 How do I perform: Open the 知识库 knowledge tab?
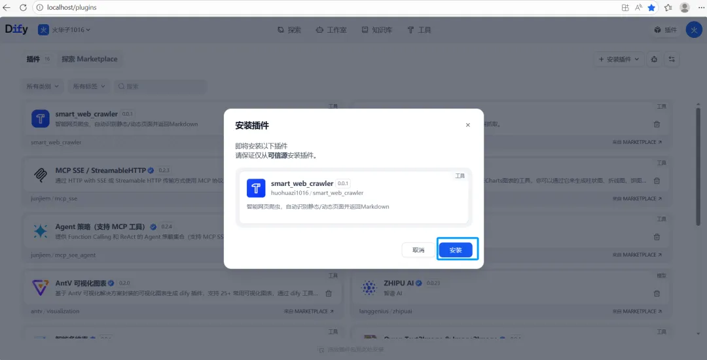click(x=377, y=30)
